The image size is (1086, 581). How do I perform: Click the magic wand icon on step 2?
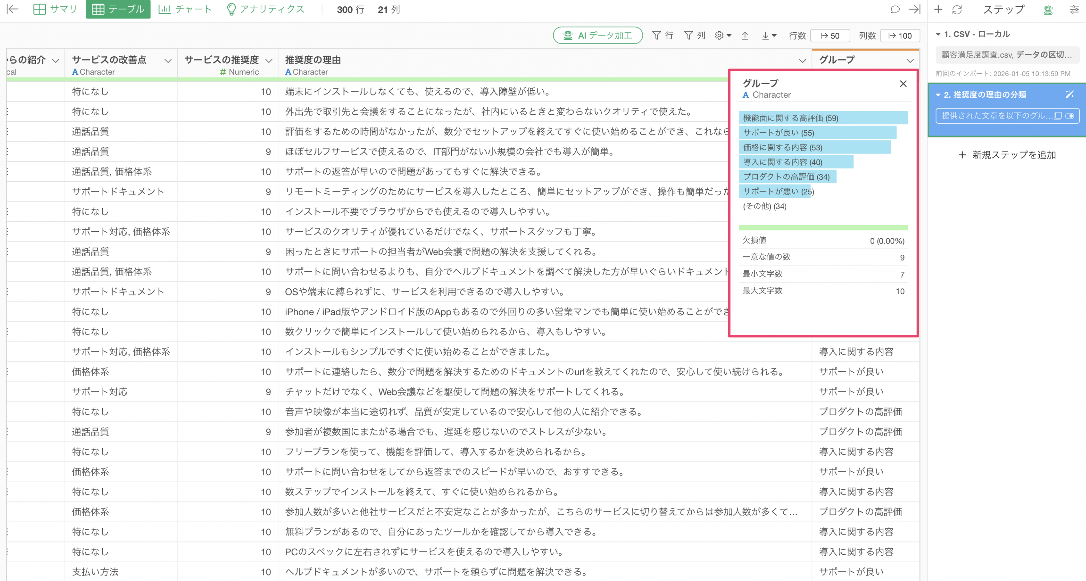(x=1070, y=95)
